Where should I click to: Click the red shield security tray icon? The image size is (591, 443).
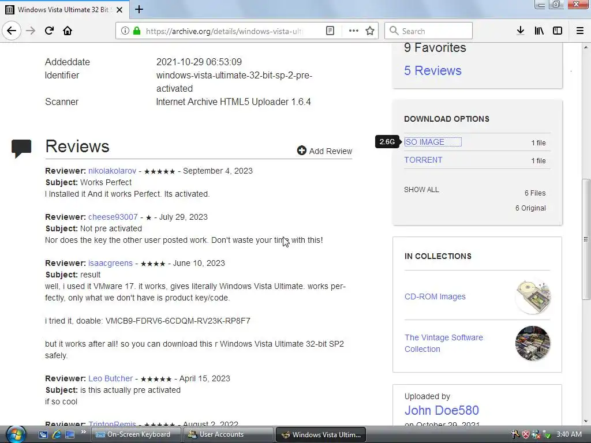pyautogui.click(x=525, y=434)
